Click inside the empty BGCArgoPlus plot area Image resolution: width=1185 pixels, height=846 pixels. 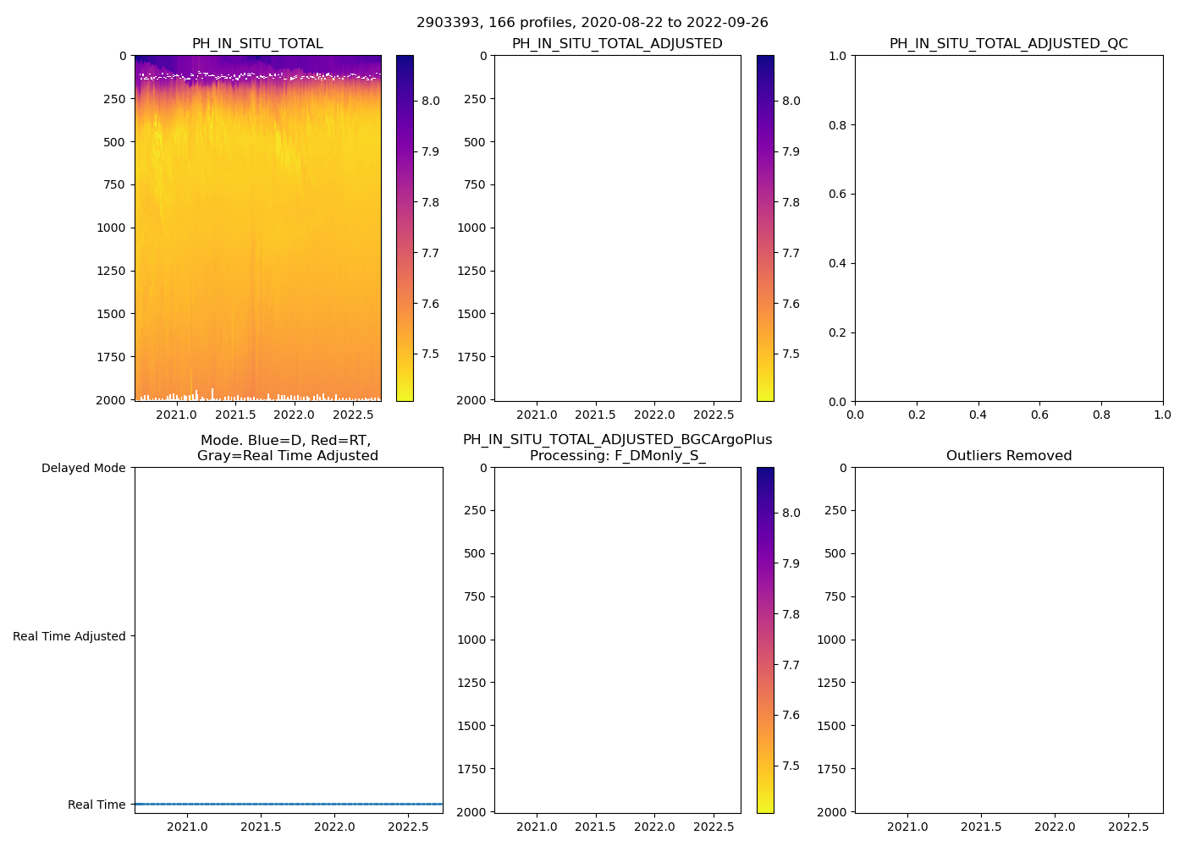[617, 640]
